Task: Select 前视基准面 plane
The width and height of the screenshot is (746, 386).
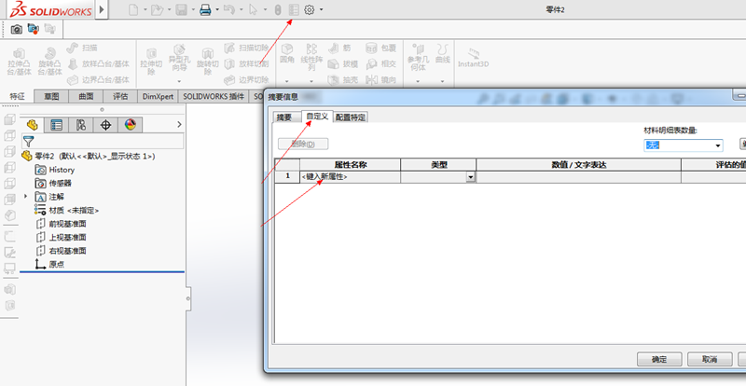Action: [x=62, y=224]
